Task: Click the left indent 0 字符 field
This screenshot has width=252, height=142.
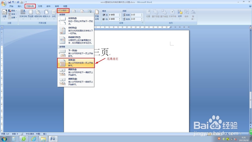Action: coord(114,15)
